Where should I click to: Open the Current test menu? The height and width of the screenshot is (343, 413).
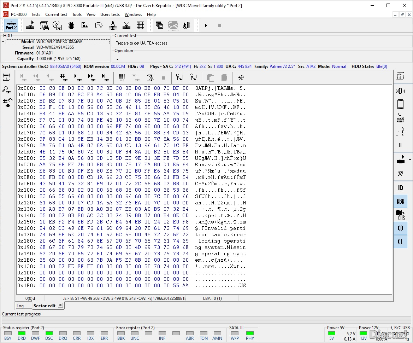[56, 14]
